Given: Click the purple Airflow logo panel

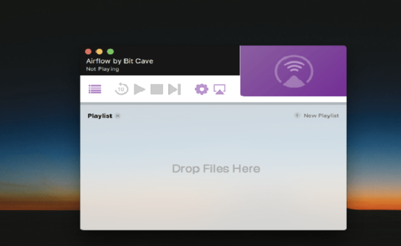Looking at the screenshot, I should pyautogui.click(x=293, y=71).
